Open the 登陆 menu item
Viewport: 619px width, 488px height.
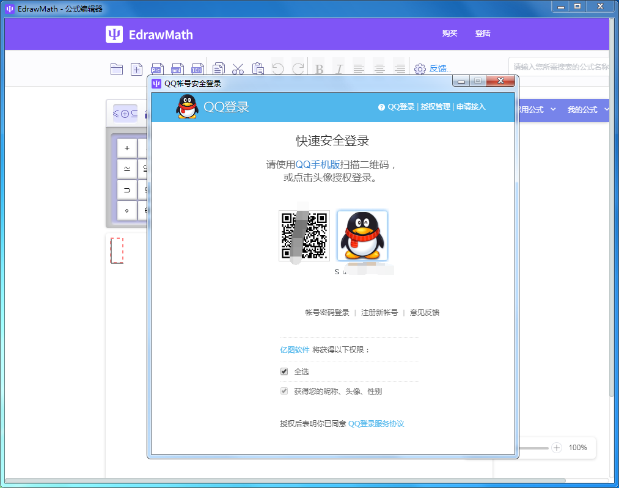[483, 34]
